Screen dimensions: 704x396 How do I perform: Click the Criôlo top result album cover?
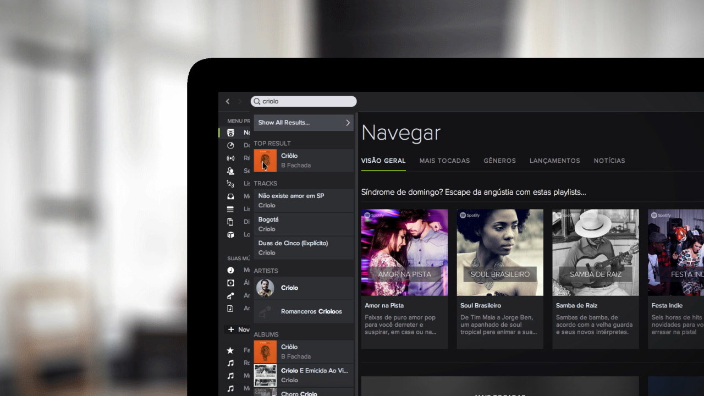coord(265,161)
